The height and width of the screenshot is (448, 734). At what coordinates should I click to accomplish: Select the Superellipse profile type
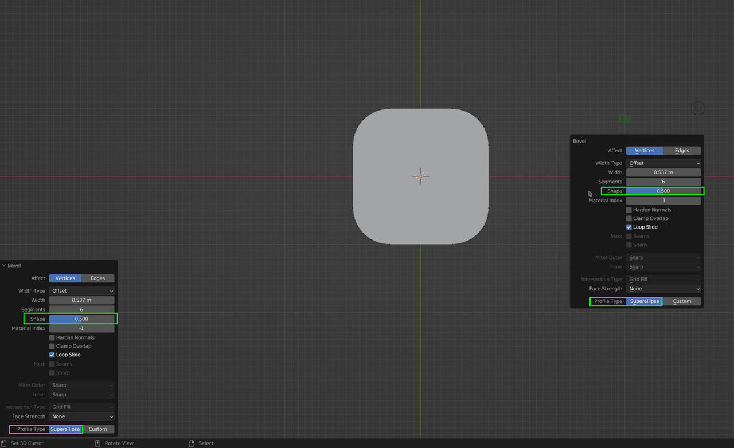coord(645,301)
